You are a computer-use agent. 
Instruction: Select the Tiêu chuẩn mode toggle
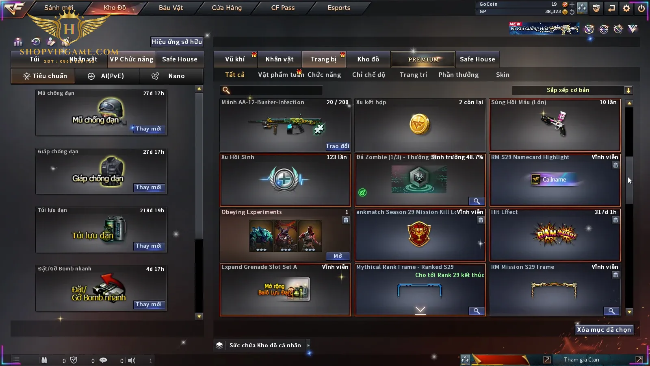click(43, 76)
